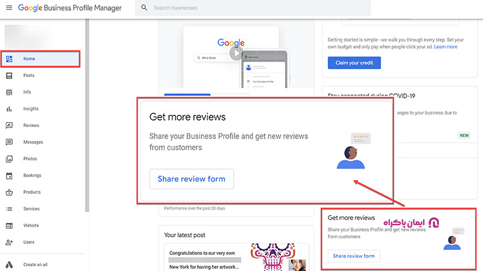The image size is (483, 271).
Task: Play the Google intro video
Action: [x=236, y=54]
